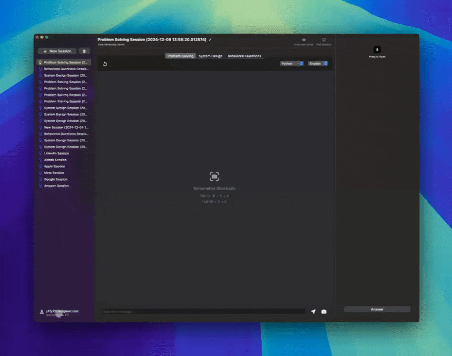Click the trash delete icon beside New Session
The height and width of the screenshot is (356, 452).
pyautogui.click(x=84, y=51)
